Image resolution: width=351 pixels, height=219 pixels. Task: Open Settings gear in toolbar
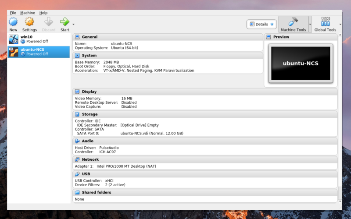(x=29, y=21)
